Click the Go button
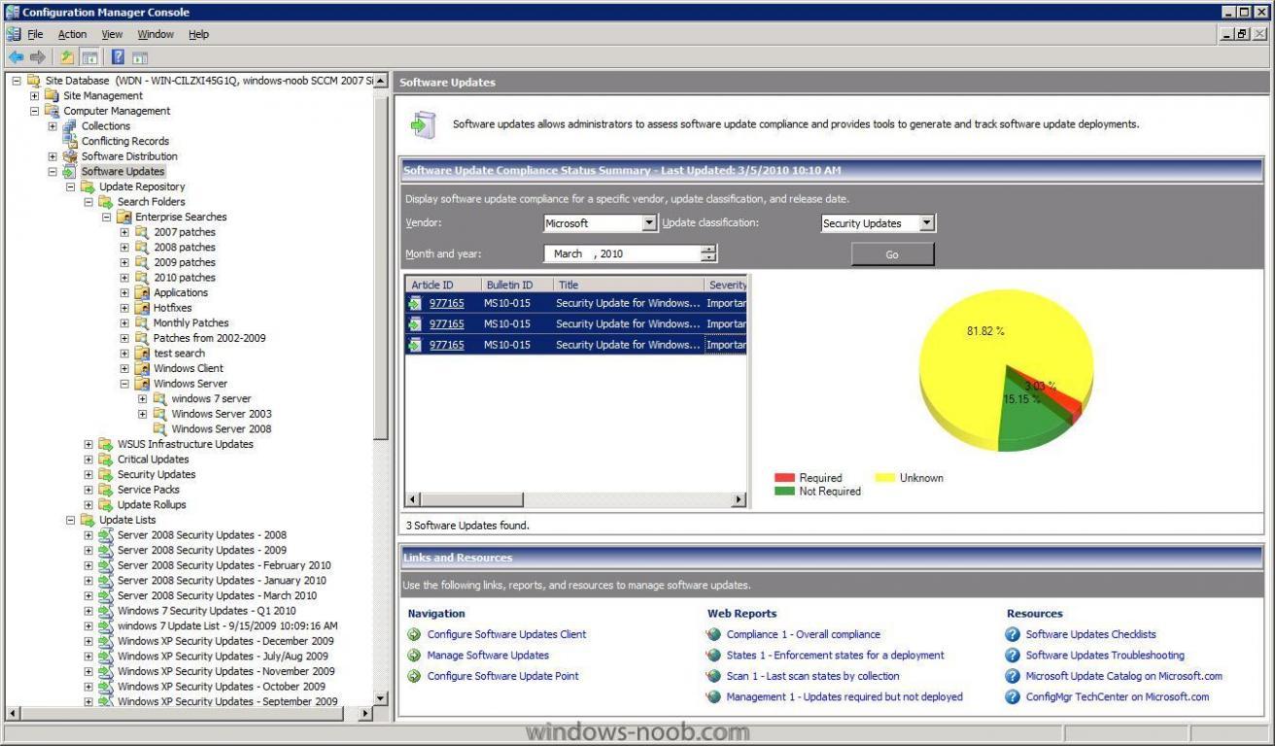This screenshot has width=1275, height=746. click(892, 254)
